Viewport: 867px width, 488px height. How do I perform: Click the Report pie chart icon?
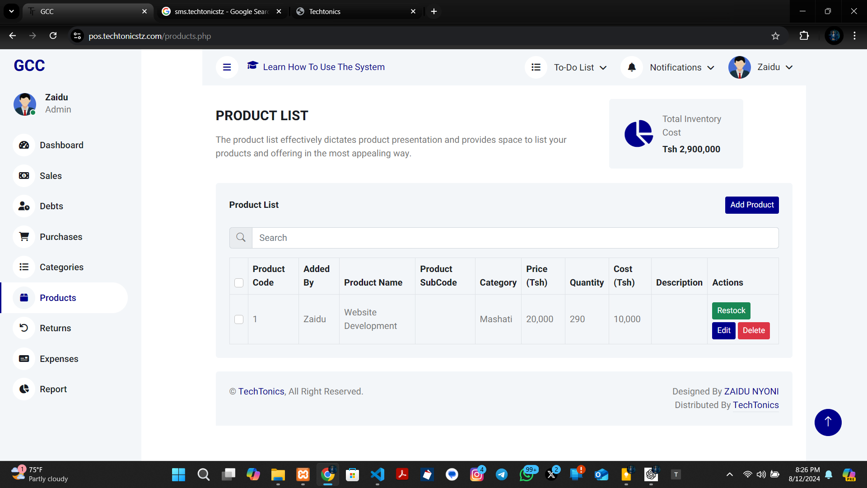[24, 389]
